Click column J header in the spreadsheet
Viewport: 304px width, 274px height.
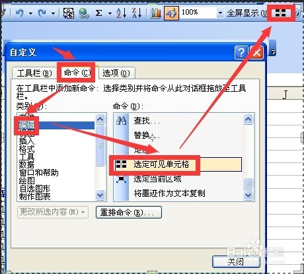[285, 94]
